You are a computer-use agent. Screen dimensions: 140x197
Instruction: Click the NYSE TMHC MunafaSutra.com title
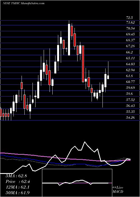click(x=24, y=3)
